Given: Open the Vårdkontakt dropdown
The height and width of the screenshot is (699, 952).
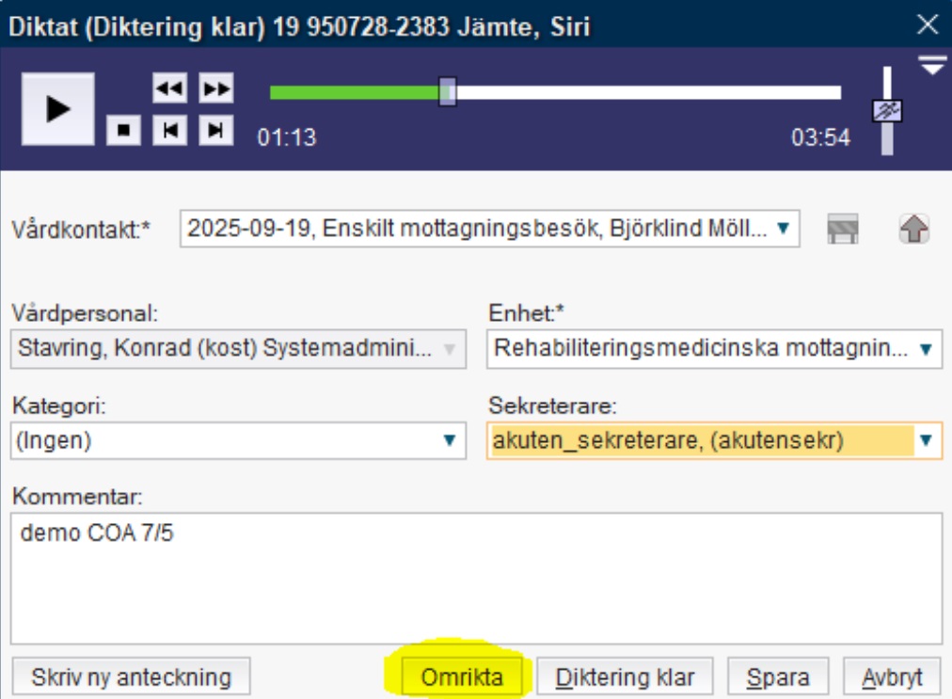Looking at the screenshot, I should click(784, 229).
